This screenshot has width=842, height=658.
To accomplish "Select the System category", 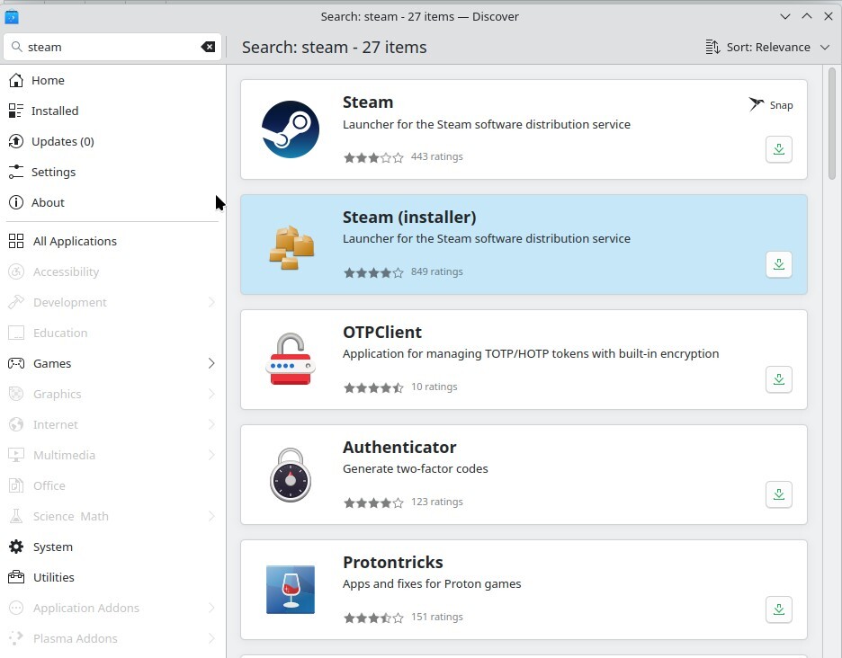I will [112, 547].
